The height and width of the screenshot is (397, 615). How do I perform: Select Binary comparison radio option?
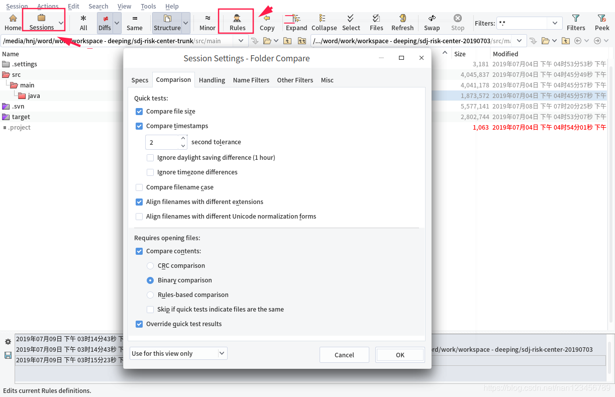pos(150,280)
